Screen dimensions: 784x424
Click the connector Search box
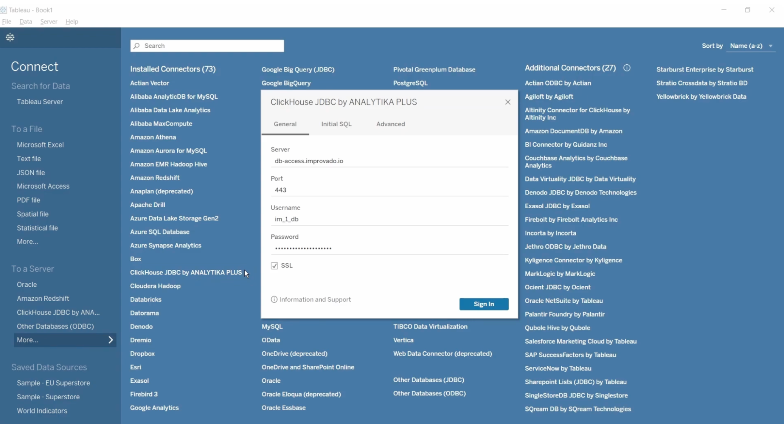click(212, 46)
